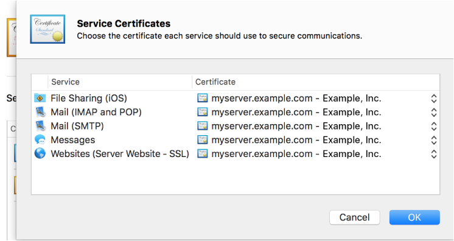The height and width of the screenshot is (241, 454).
Task: Click the Messages speech bubble icon
Action: click(x=40, y=140)
